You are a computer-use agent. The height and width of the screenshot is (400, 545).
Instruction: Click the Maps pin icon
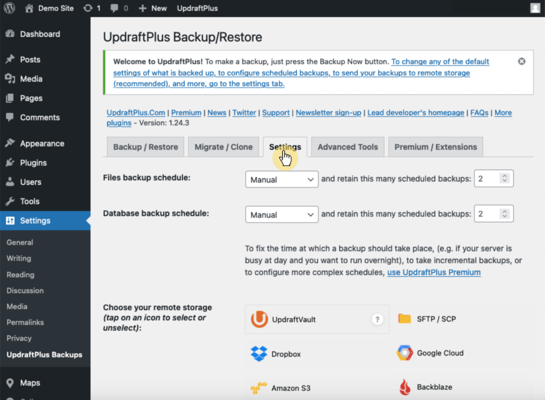point(10,382)
